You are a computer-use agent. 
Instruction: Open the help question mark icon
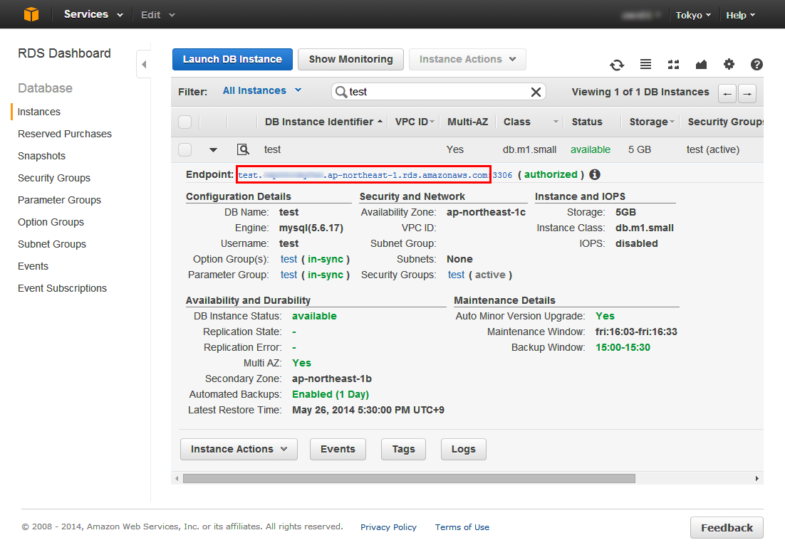tap(757, 64)
